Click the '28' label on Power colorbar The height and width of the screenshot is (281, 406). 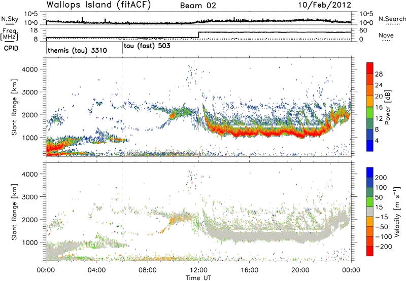[x=379, y=74]
